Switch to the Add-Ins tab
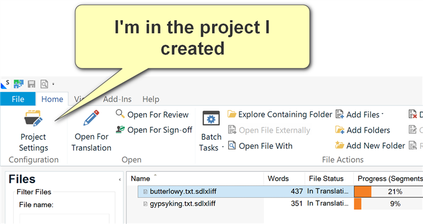Viewport: 423px width, 224px height. click(117, 99)
